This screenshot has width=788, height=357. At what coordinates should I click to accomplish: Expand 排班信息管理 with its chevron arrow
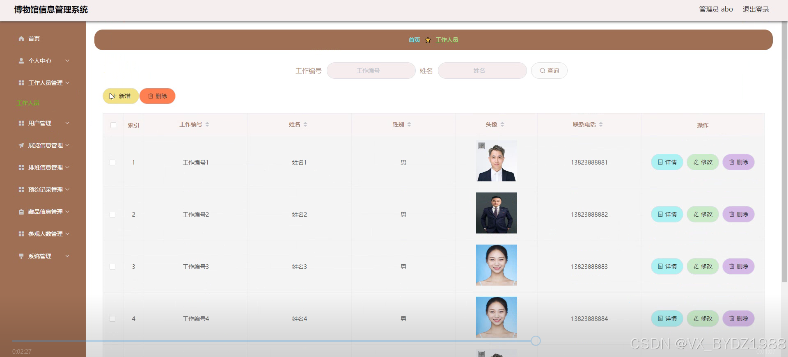pyautogui.click(x=67, y=167)
